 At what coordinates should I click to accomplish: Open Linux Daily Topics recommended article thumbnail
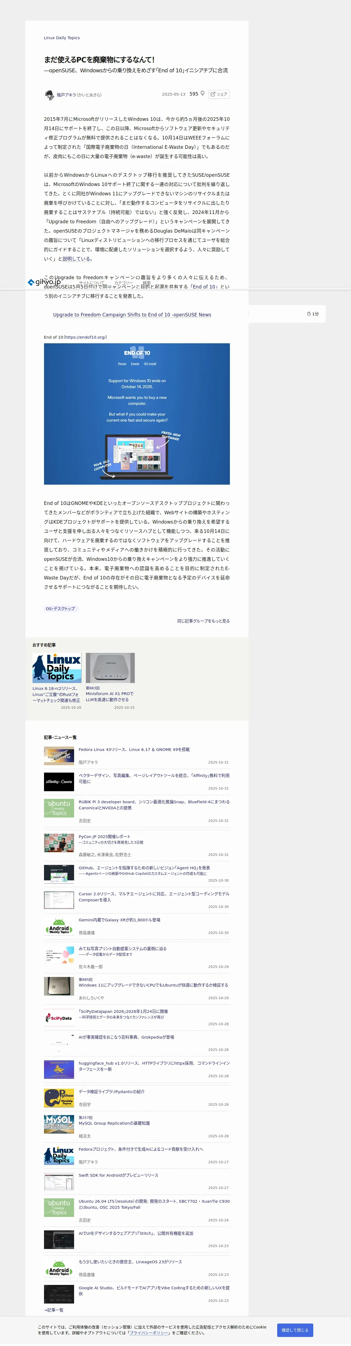57,668
